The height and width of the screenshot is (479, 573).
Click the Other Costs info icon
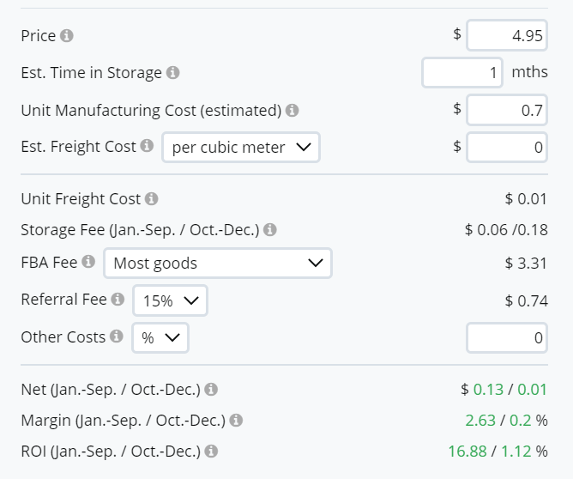117,337
